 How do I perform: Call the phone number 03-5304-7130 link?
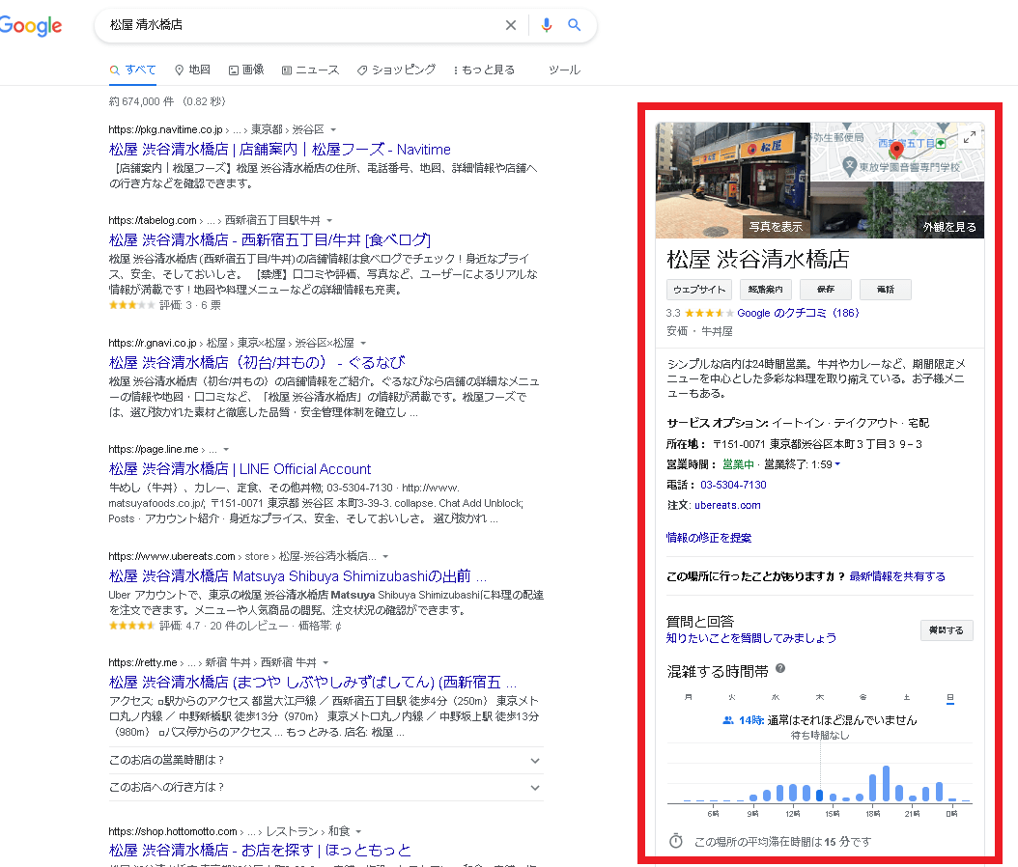pyautogui.click(x=734, y=486)
